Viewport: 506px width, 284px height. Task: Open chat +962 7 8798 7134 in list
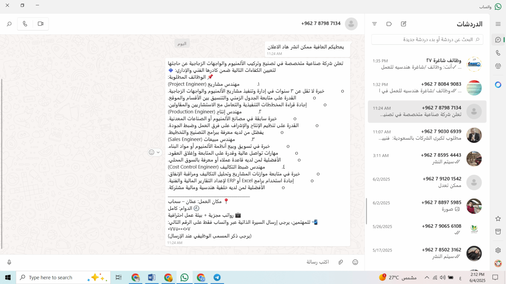[427, 111]
